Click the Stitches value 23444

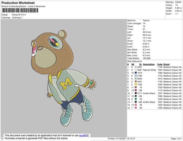(178, 2)
